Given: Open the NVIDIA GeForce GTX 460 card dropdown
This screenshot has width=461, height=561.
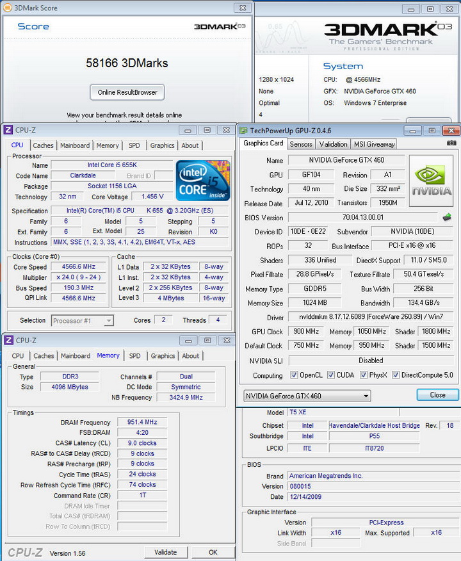Looking at the screenshot, I should point(307,396).
